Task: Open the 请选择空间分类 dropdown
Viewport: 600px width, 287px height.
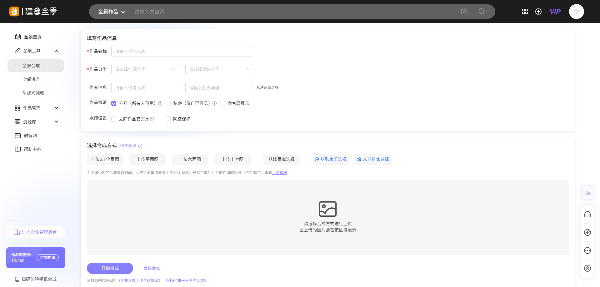Action: click(145, 69)
